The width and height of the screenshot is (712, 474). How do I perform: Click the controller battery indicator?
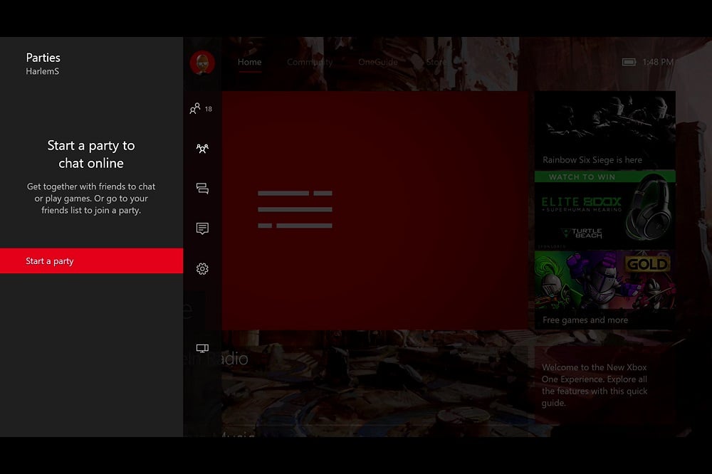tap(628, 62)
